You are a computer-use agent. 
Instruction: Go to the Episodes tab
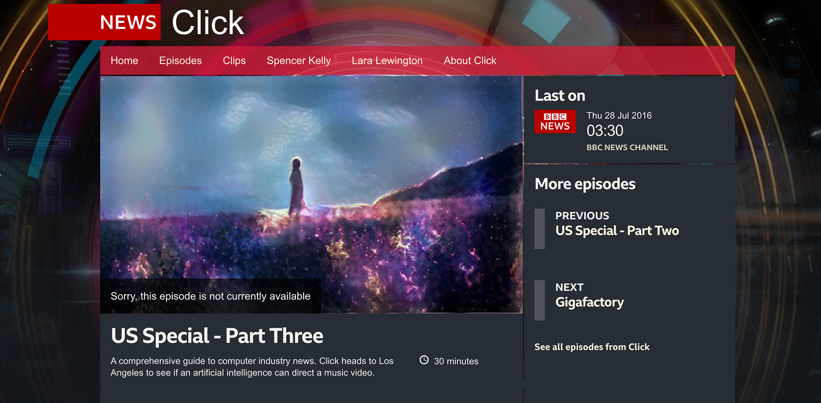click(x=180, y=61)
